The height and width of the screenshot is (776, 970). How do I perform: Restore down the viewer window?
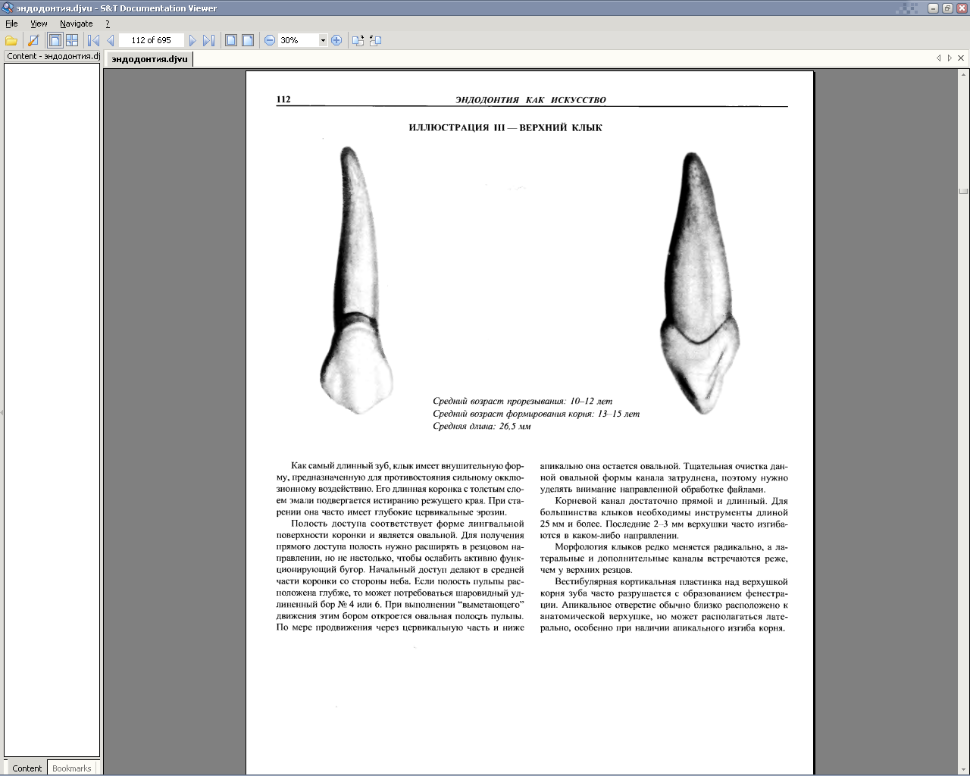[x=947, y=8]
